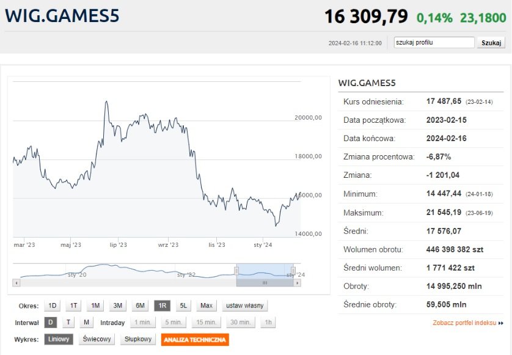Image resolution: width=512 pixels, height=355 pixels.
Task: Choose the M interval option
Action: click(x=86, y=322)
